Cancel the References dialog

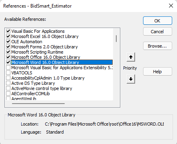pos(157,32)
